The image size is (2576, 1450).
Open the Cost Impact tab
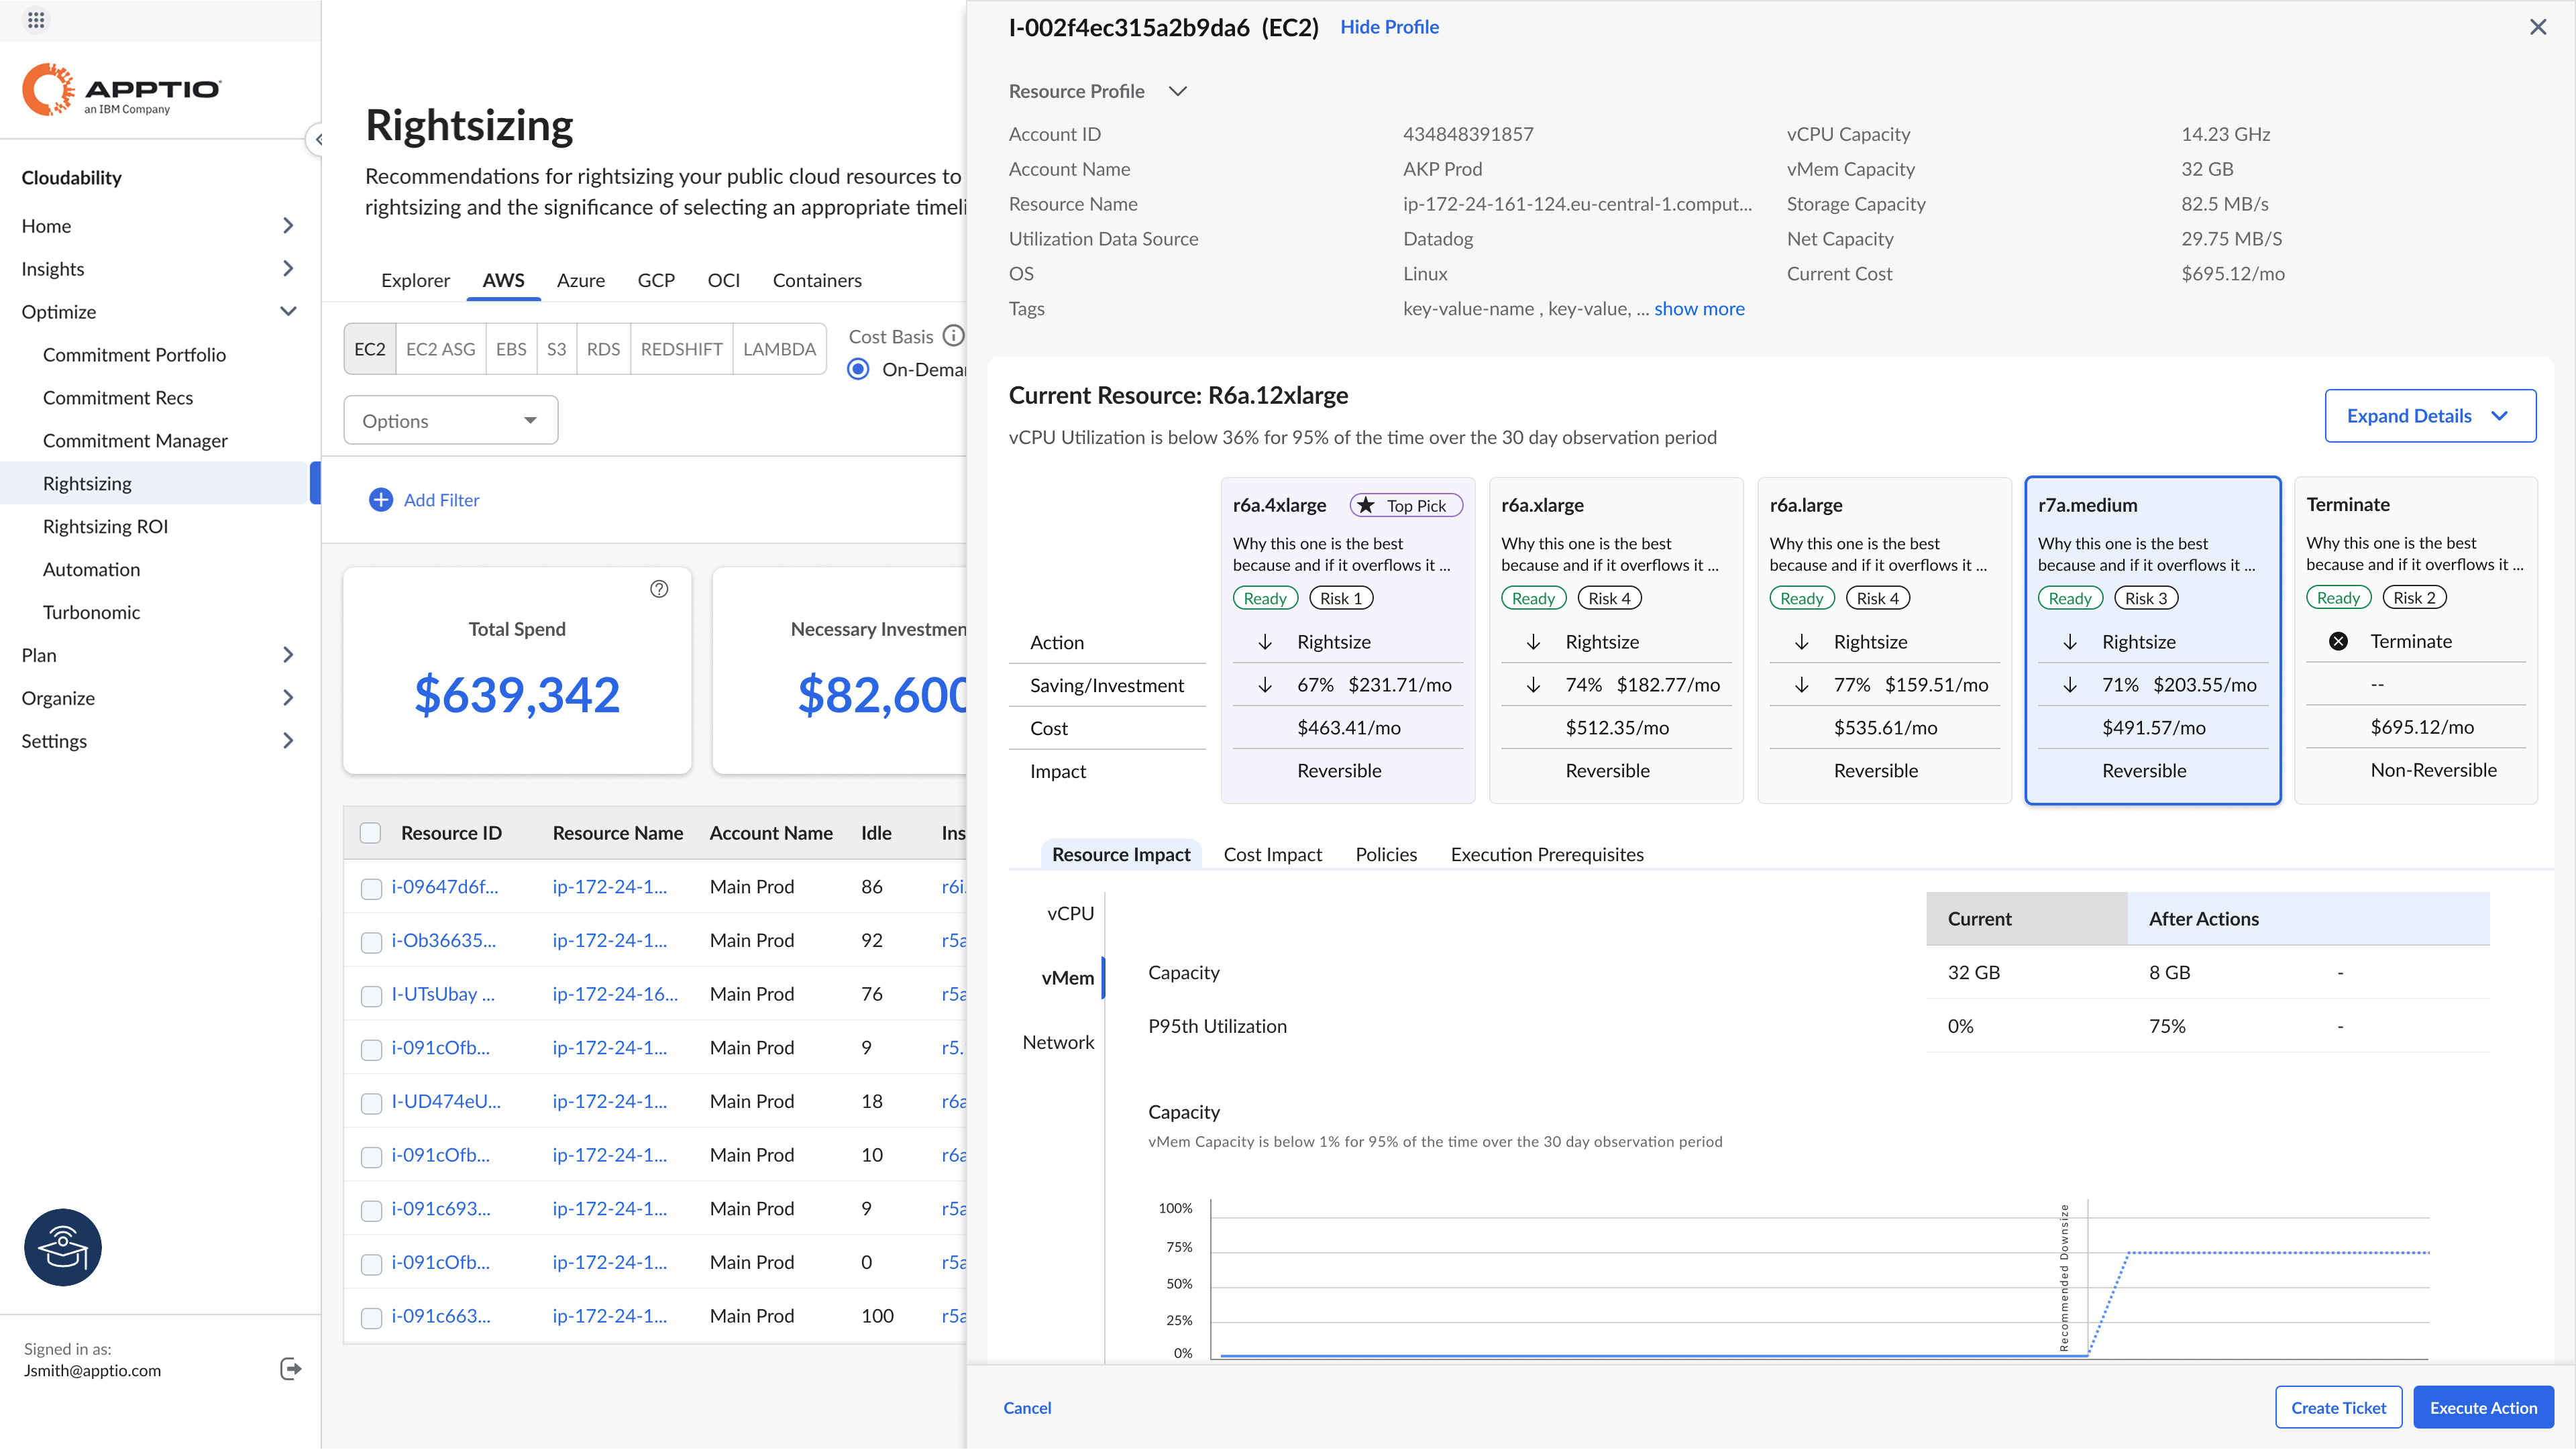pyautogui.click(x=1272, y=854)
